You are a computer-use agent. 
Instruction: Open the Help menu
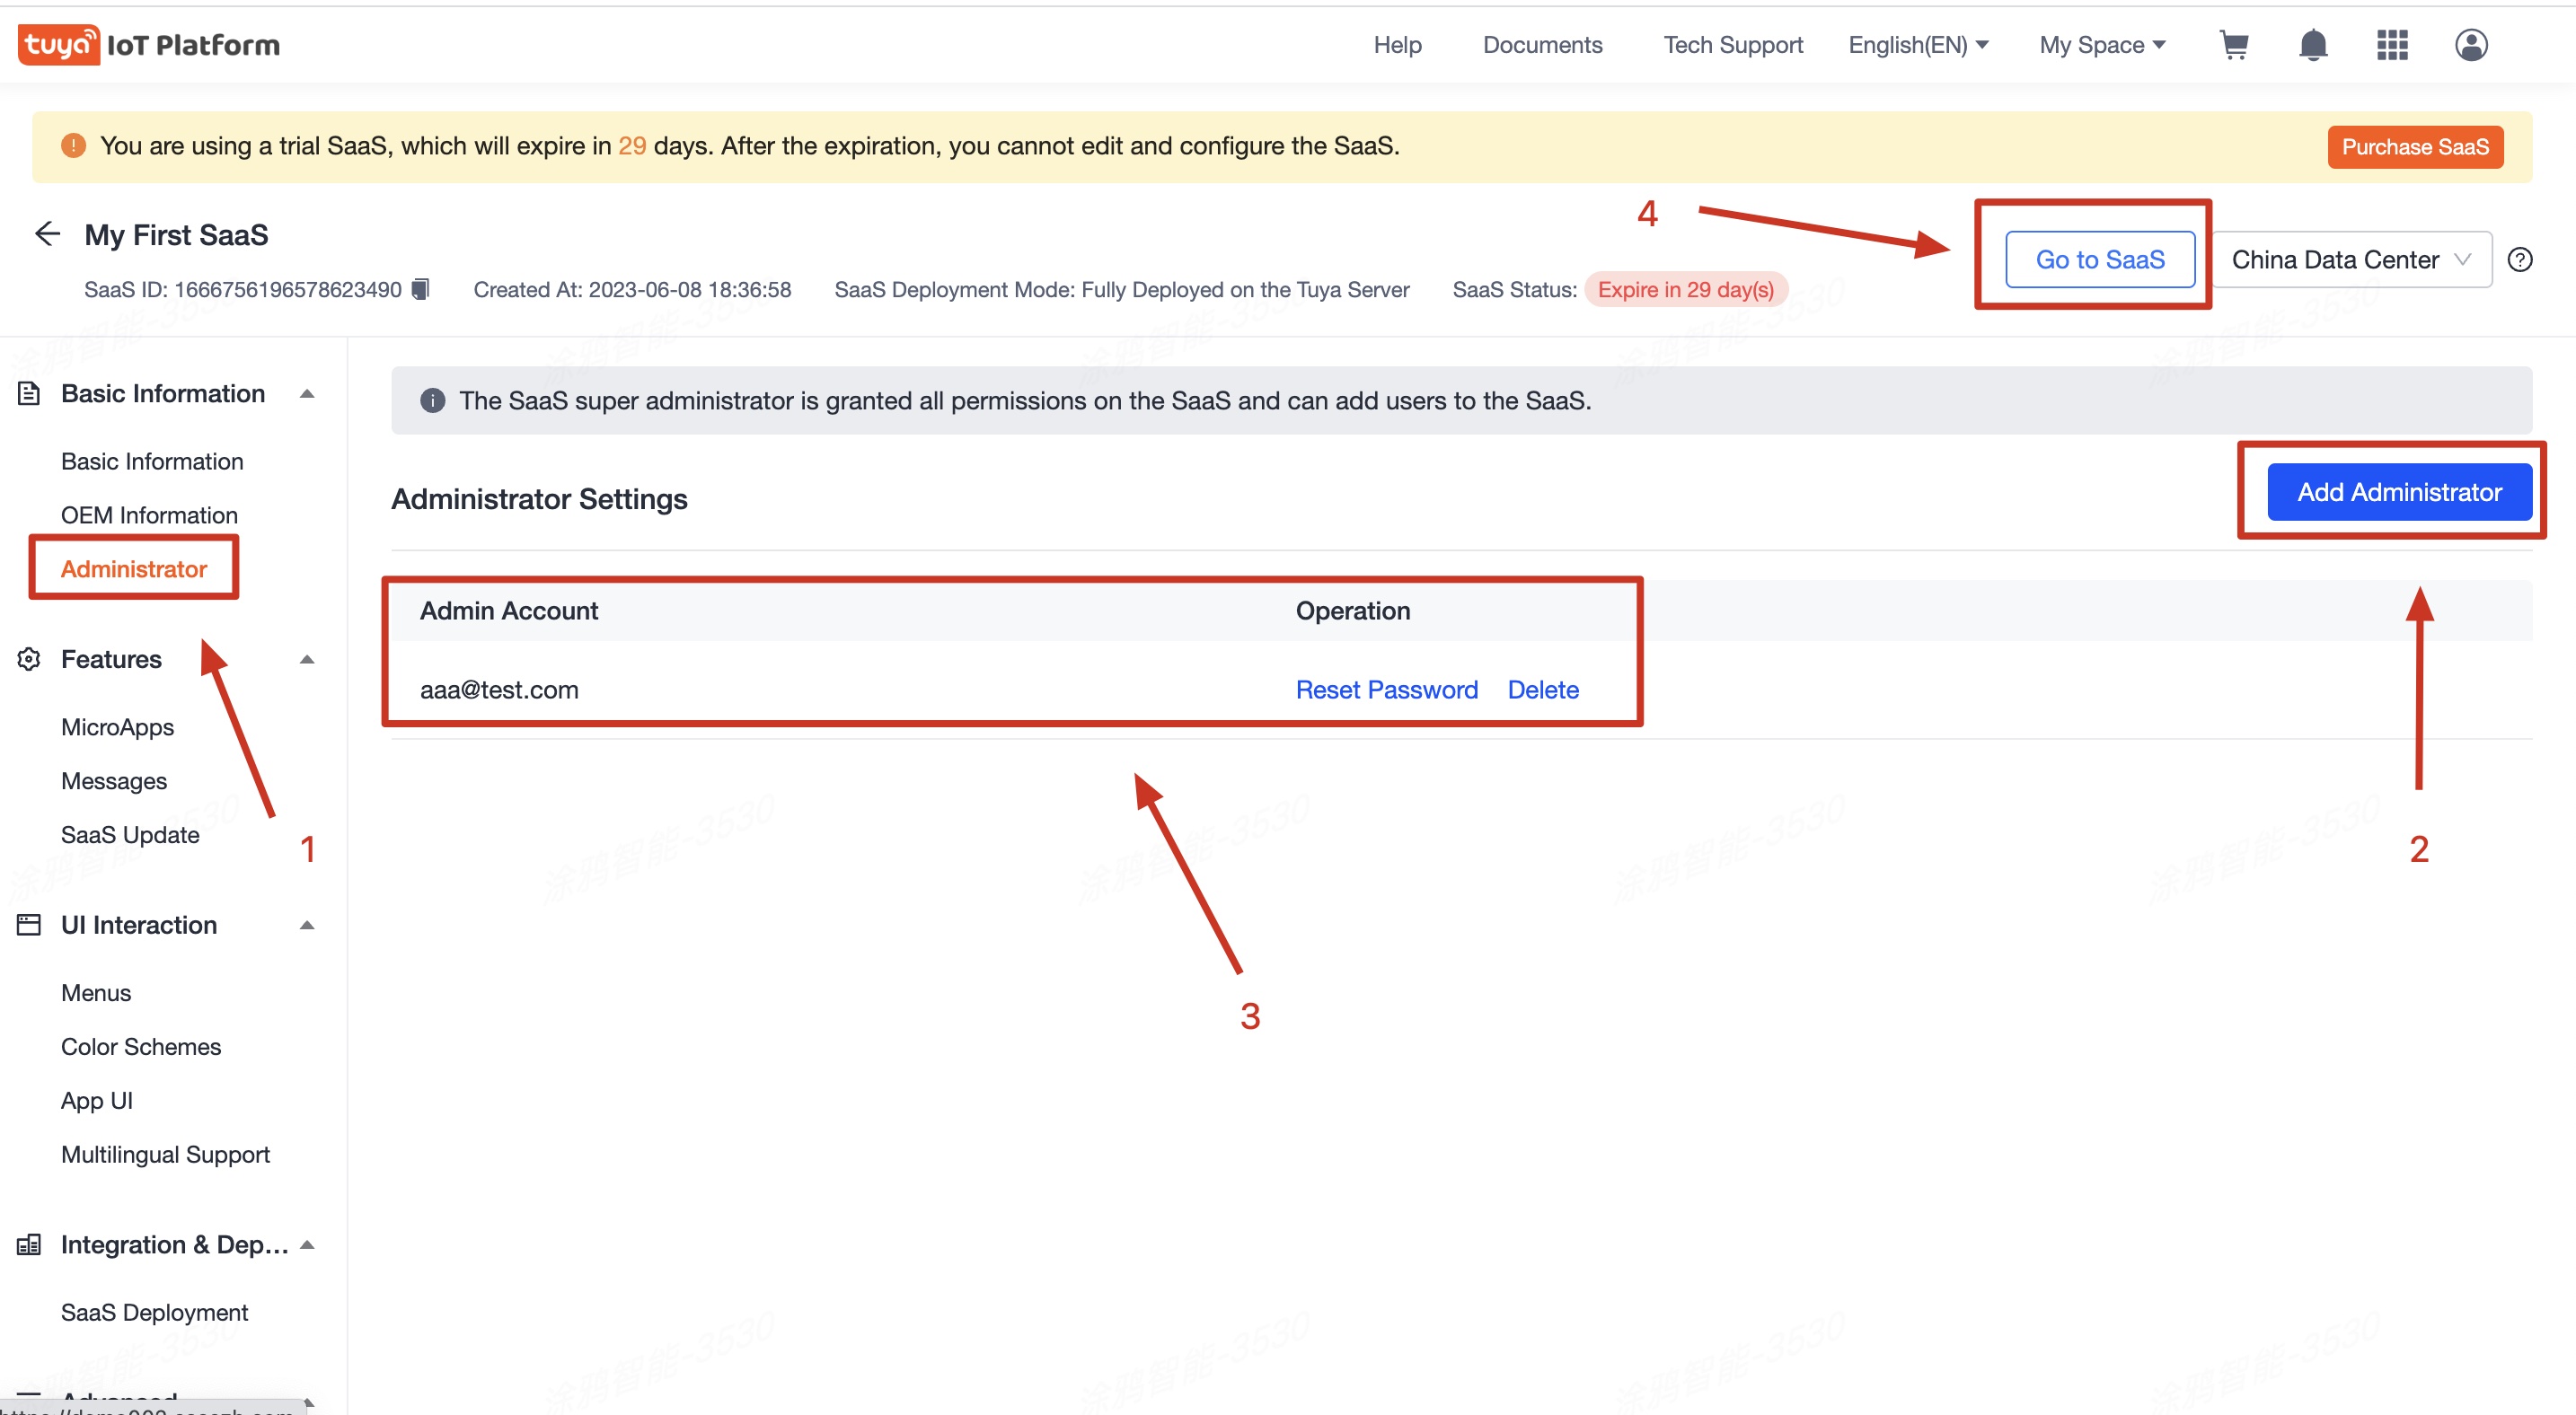point(1397,45)
